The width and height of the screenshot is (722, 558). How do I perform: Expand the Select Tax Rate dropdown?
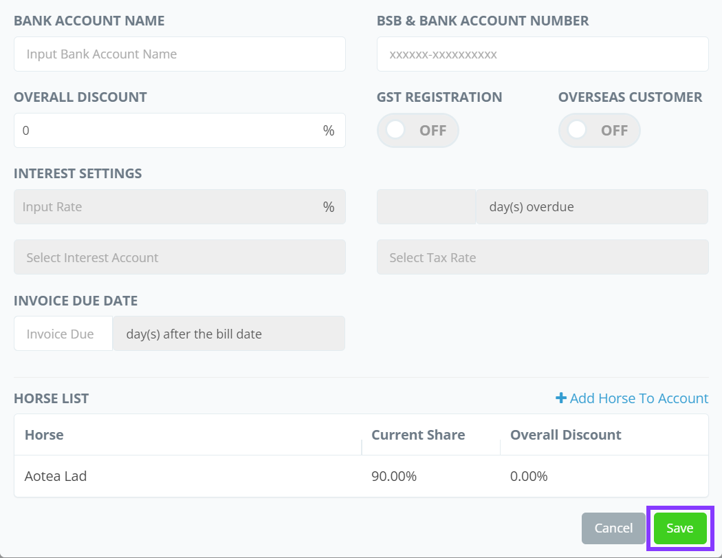[x=542, y=257]
